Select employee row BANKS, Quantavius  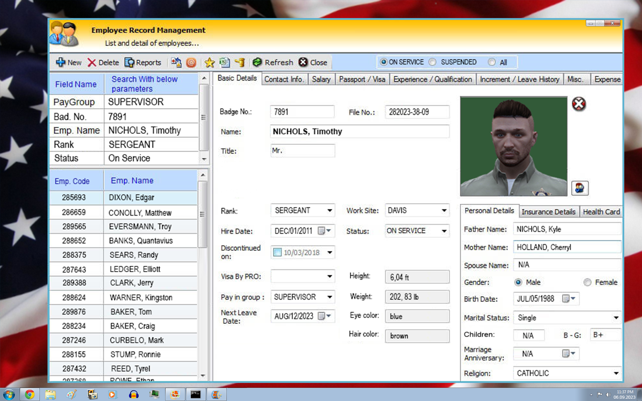[123, 241]
